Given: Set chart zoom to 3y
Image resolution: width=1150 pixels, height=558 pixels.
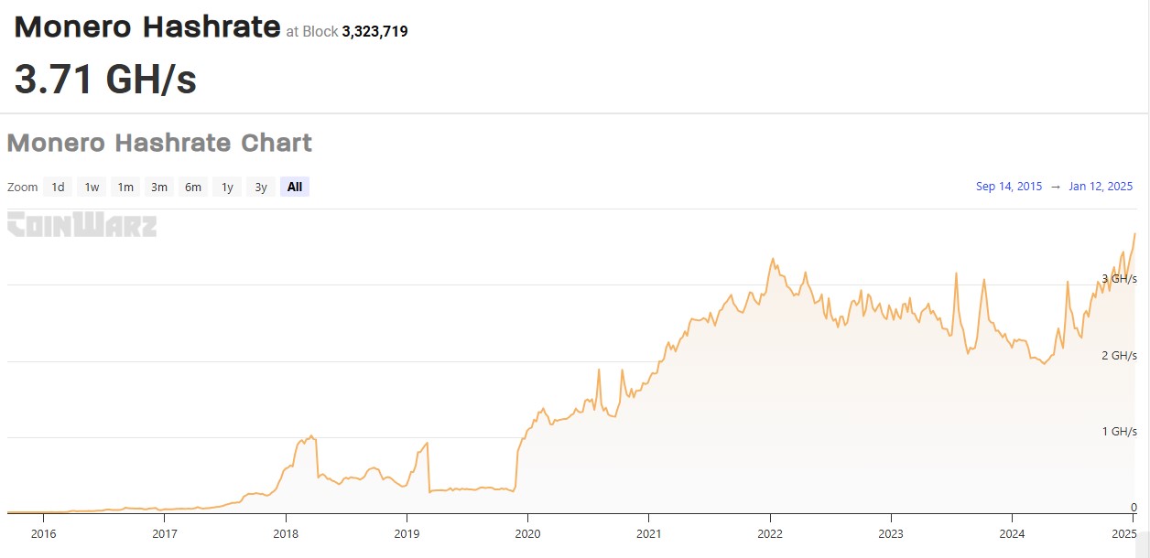Looking at the screenshot, I should pyautogui.click(x=261, y=187).
